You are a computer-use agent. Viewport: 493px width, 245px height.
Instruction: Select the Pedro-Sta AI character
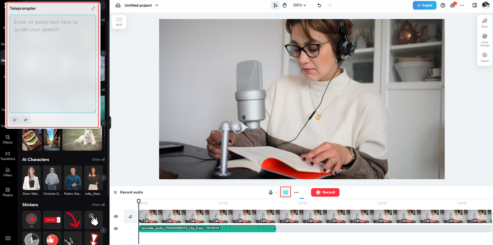pyautogui.click(x=73, y=178)
